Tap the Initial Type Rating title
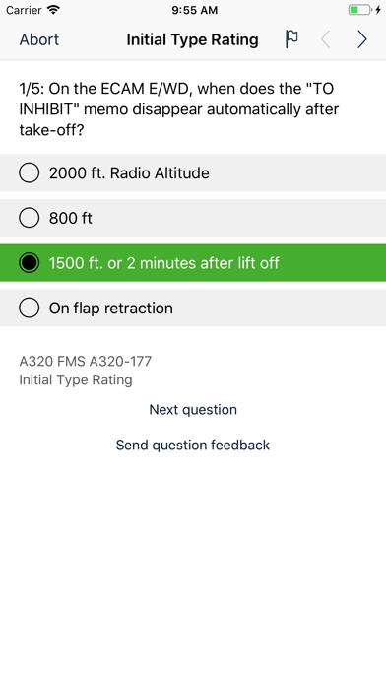This screenshot has width=386, height=686. pyautogui.click(x=192, y=39)
